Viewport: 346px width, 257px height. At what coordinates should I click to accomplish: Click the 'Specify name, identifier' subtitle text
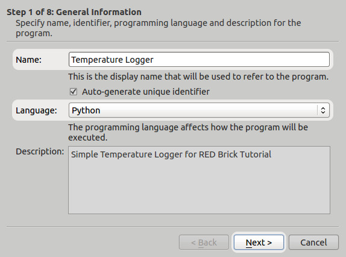coord(158,28)
